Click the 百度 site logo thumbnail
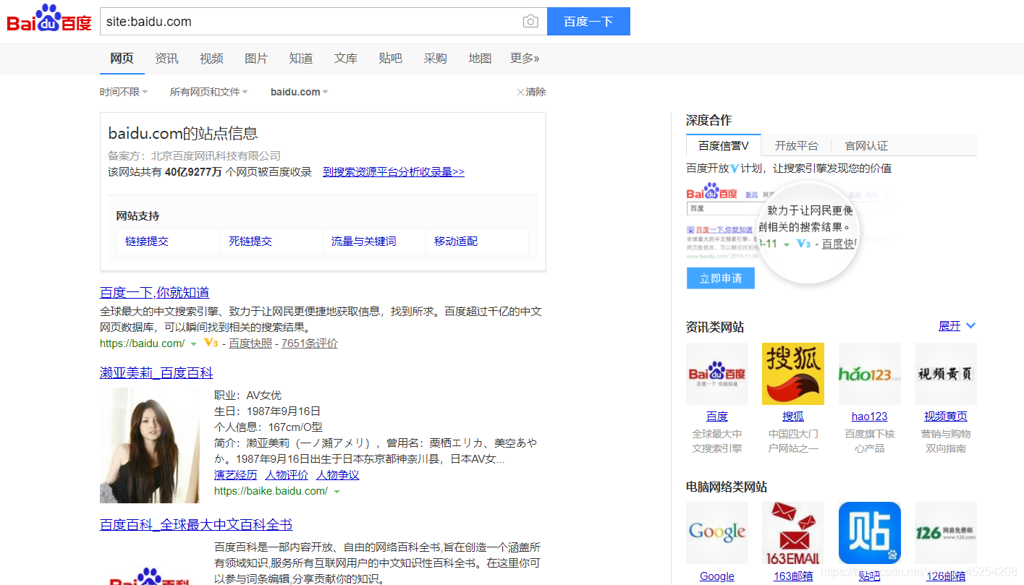 pos(717,374)
